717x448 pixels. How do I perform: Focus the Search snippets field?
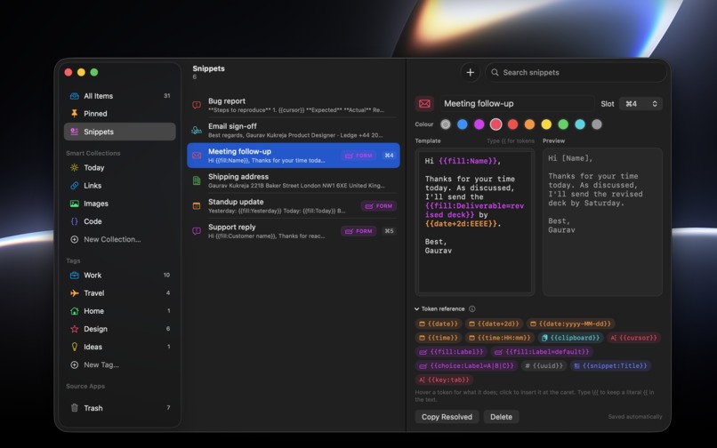(x=576, y=72)
